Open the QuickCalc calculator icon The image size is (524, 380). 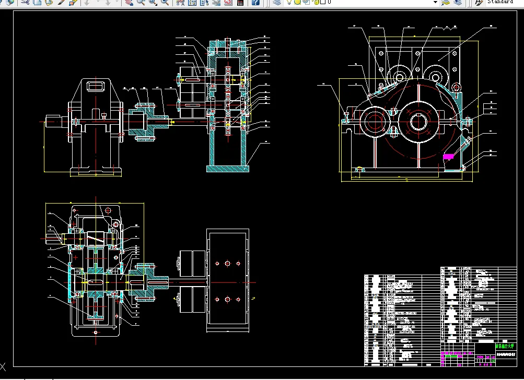pos(240,2)
